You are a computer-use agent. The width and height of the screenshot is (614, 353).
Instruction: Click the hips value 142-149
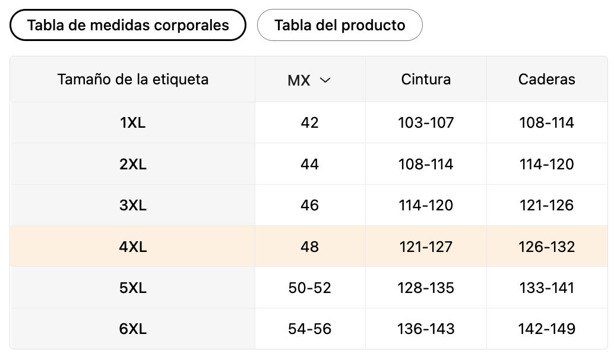tap(546, 329)
